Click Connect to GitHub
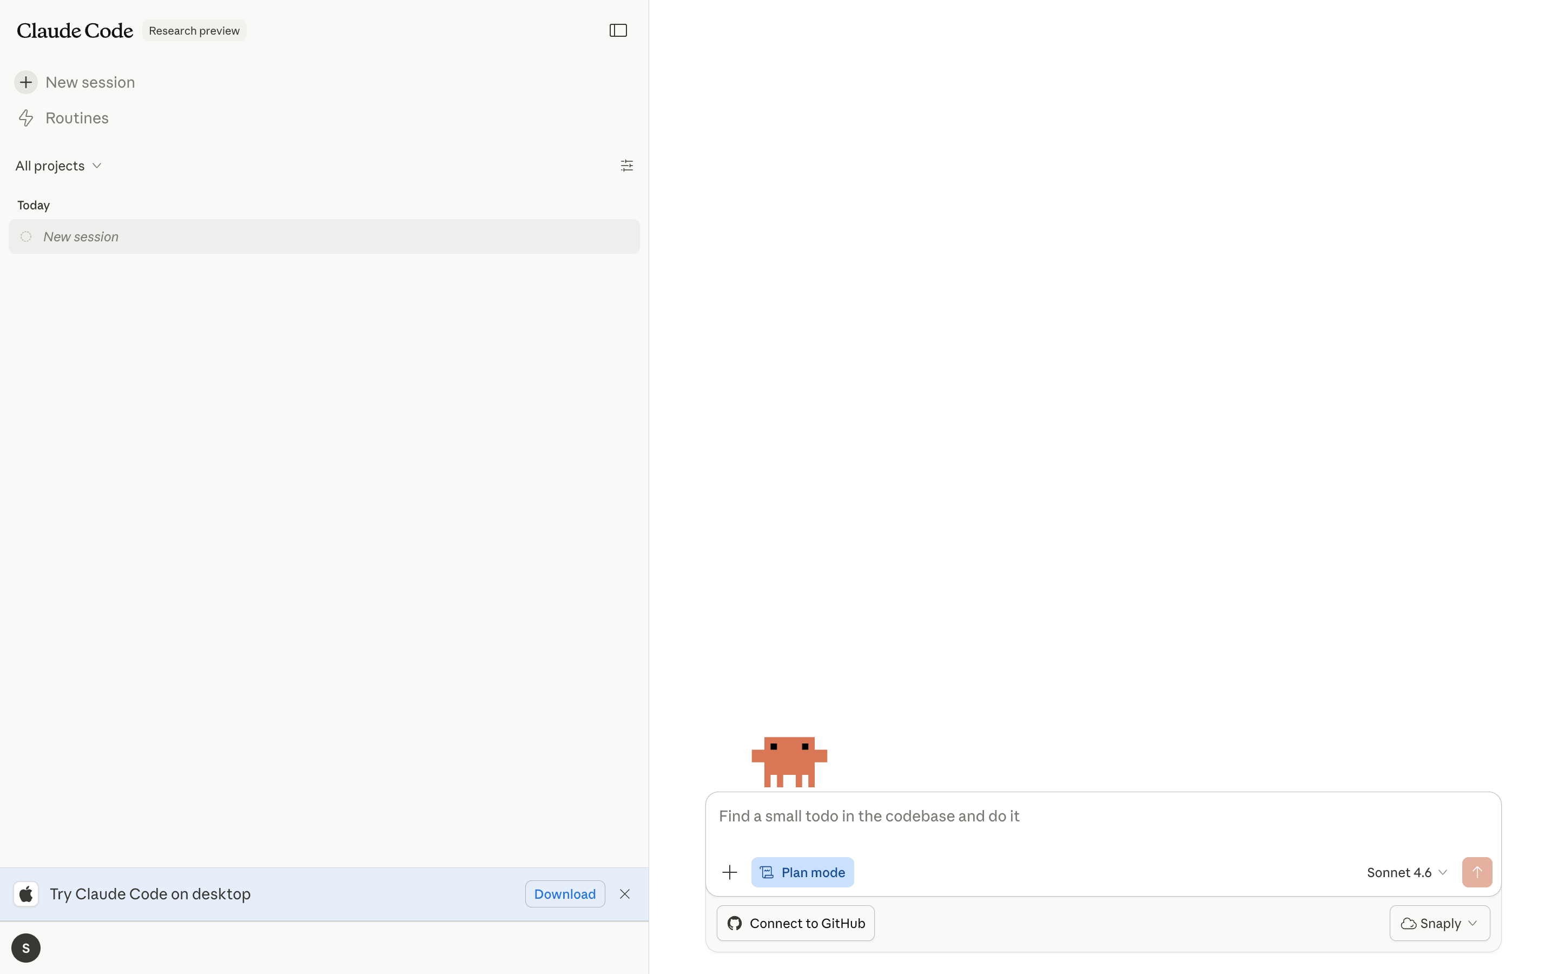The width and height of the screenshot is (1558, 974). (x=795, y=923)
